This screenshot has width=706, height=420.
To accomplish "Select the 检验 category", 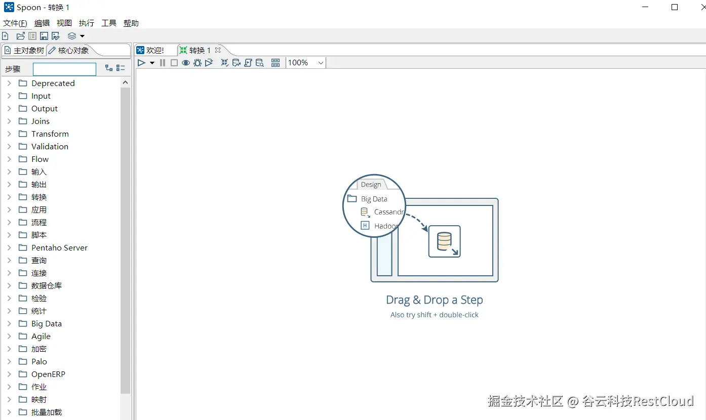I will [x=39, y=298].
